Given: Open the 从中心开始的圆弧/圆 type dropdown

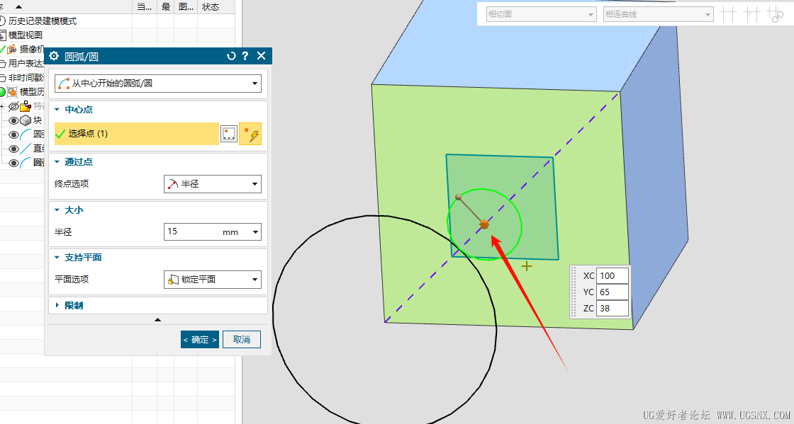Looking at the screenshot, I should point(158,84).
